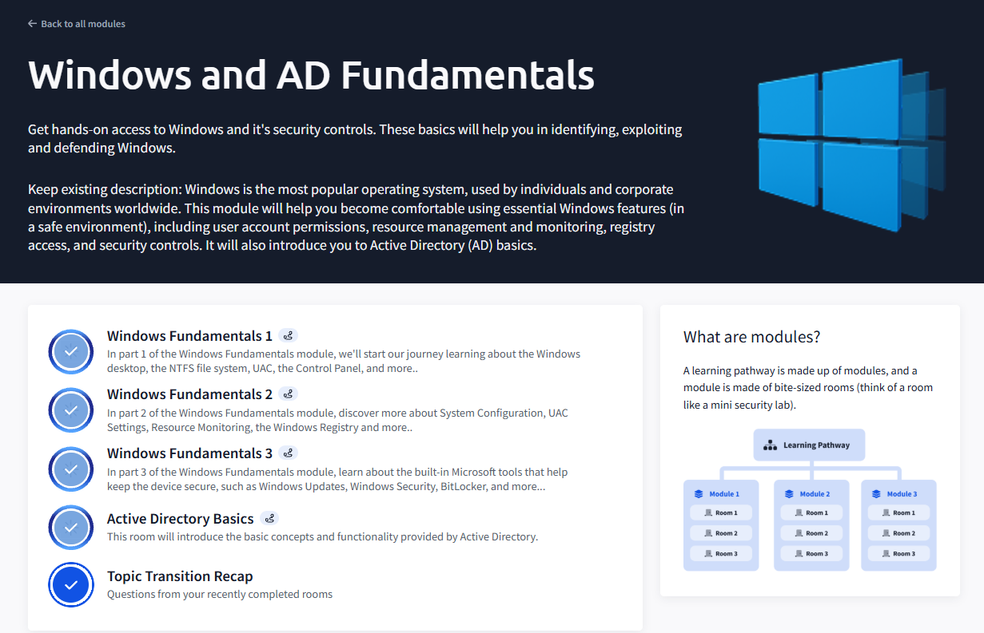Viewport: 984px width, 633px height.
Task: Click the 'Keep existing description' paragraph
Action: 356,218
